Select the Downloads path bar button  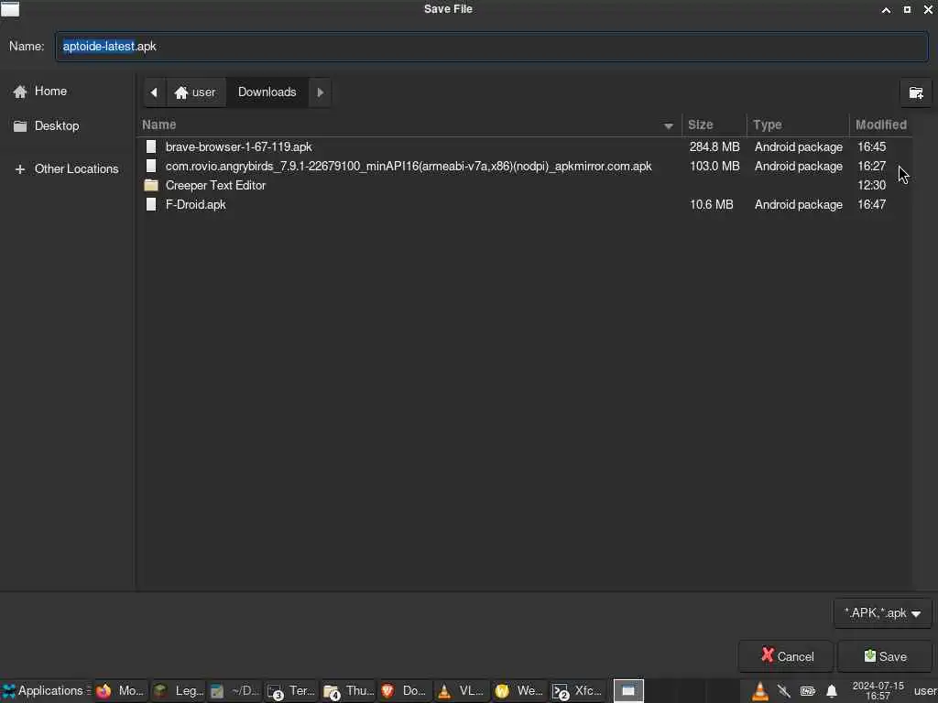point(267,92)
